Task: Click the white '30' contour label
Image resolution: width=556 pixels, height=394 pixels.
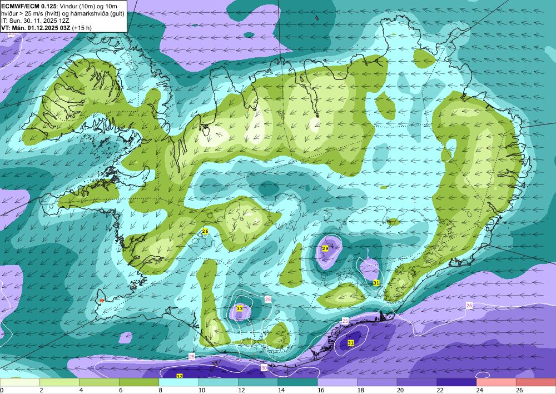Action: point(264,368)
